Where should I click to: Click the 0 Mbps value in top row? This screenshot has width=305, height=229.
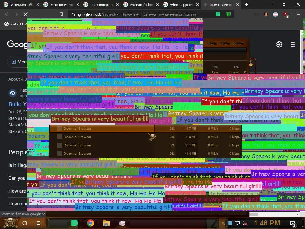[234, 129]
